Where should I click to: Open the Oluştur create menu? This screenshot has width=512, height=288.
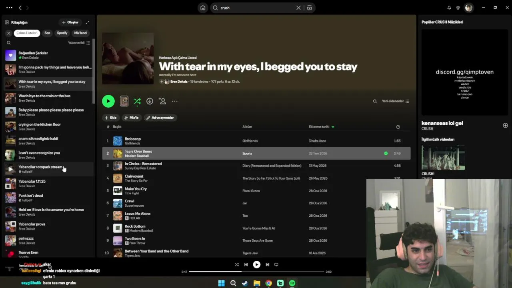point(70,22)
